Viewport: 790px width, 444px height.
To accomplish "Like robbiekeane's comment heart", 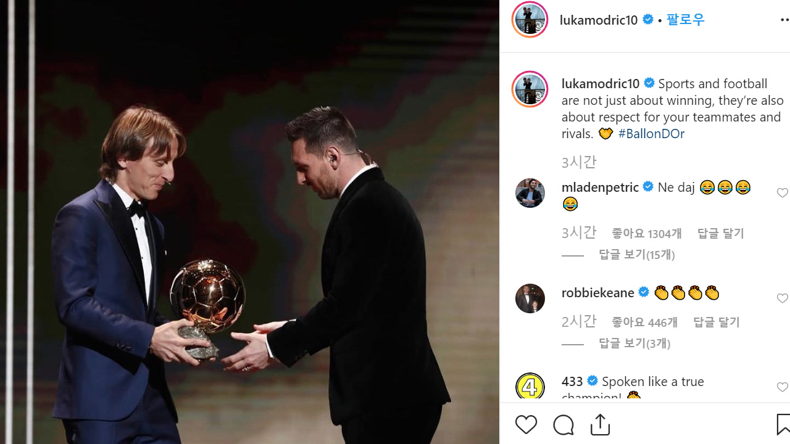I will click(782, 298).
